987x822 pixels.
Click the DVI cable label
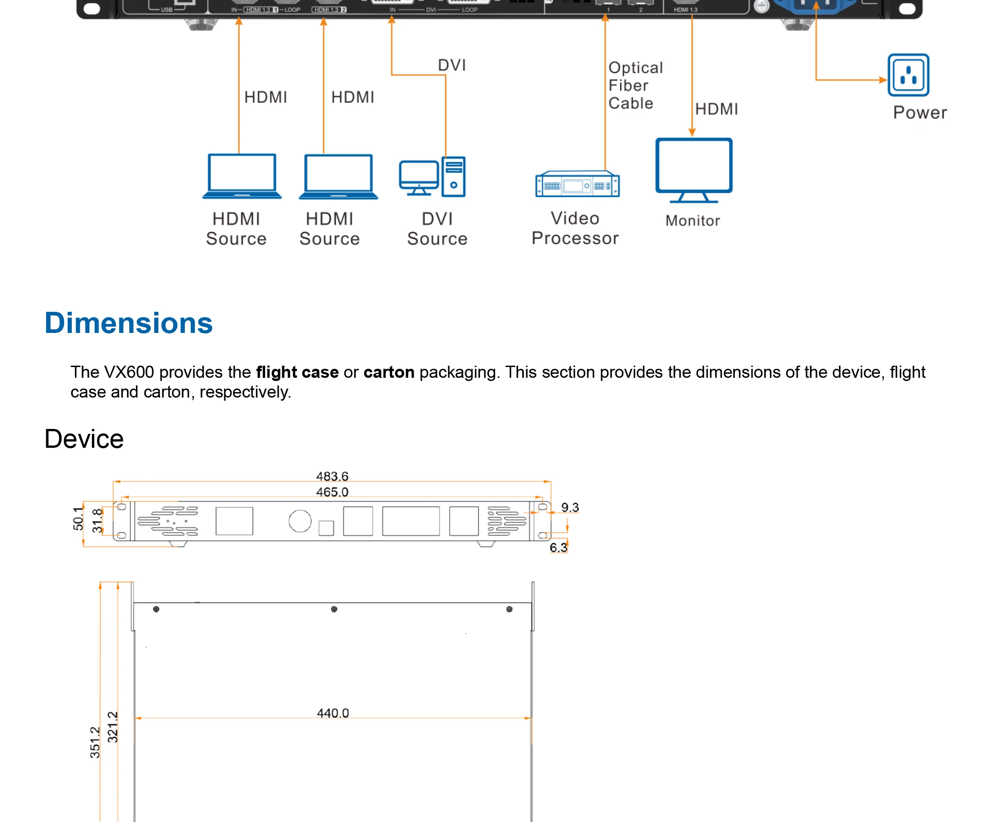point(452,66)
